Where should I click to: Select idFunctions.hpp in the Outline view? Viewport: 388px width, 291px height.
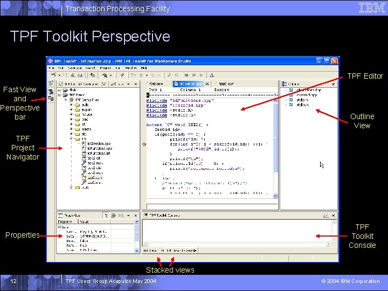[x=309, y=90]
